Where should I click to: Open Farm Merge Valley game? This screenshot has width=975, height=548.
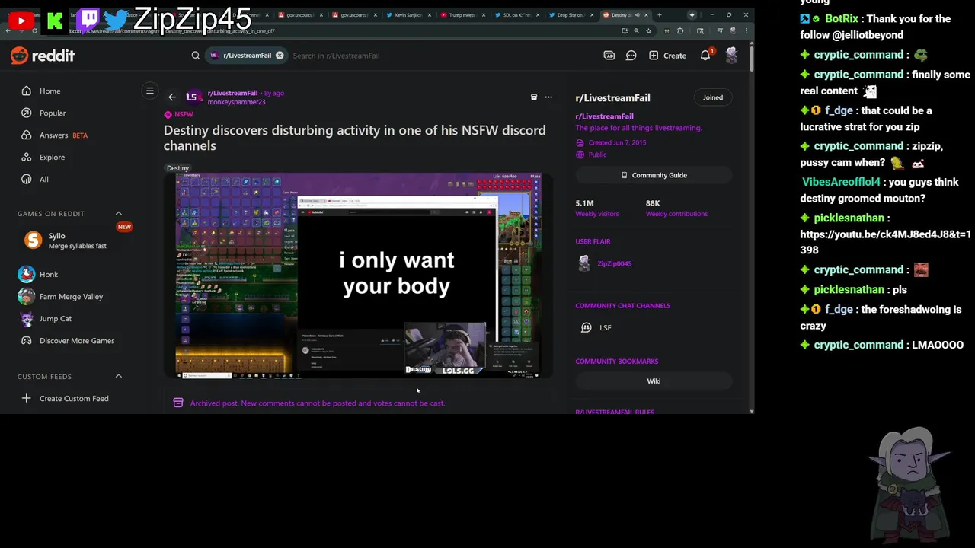tap(72, 296)
